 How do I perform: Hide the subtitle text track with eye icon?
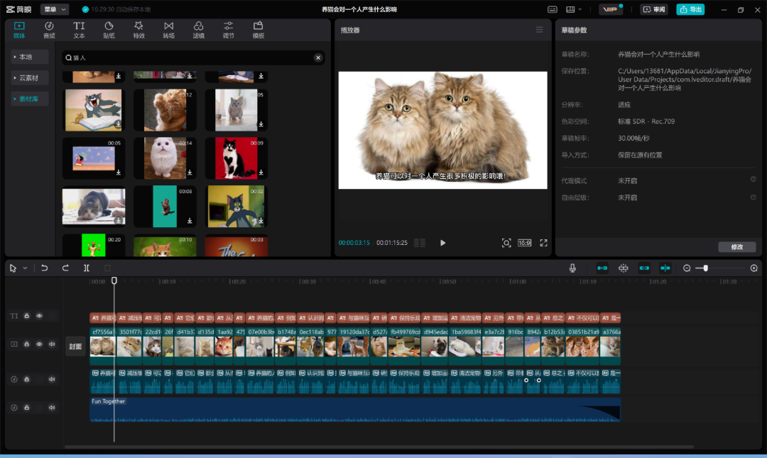[39, 316]
